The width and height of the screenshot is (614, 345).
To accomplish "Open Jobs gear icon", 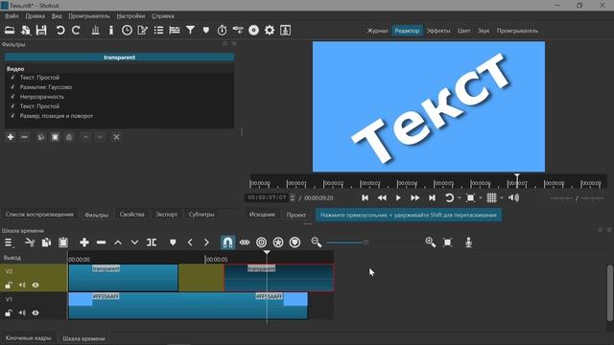I will click(x=270, y=31).
